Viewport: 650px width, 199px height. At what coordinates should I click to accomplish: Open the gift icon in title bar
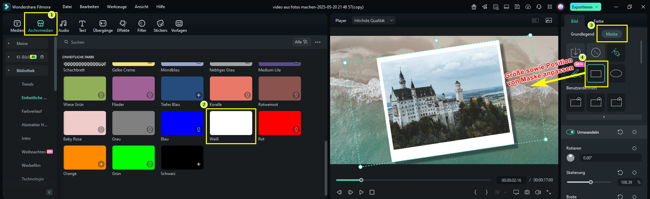474,7
